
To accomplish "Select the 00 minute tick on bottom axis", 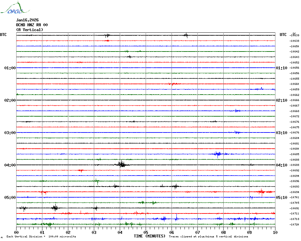I will pyautogui.click(x=17, y=232).
